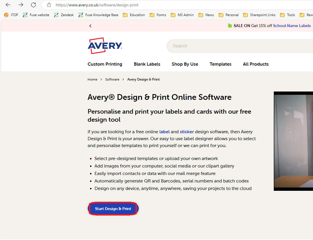Image resolution: width=313 pixels, height=240 pixels.
Task: Open the Custom Printing menu
Action: tap(105, 64)
